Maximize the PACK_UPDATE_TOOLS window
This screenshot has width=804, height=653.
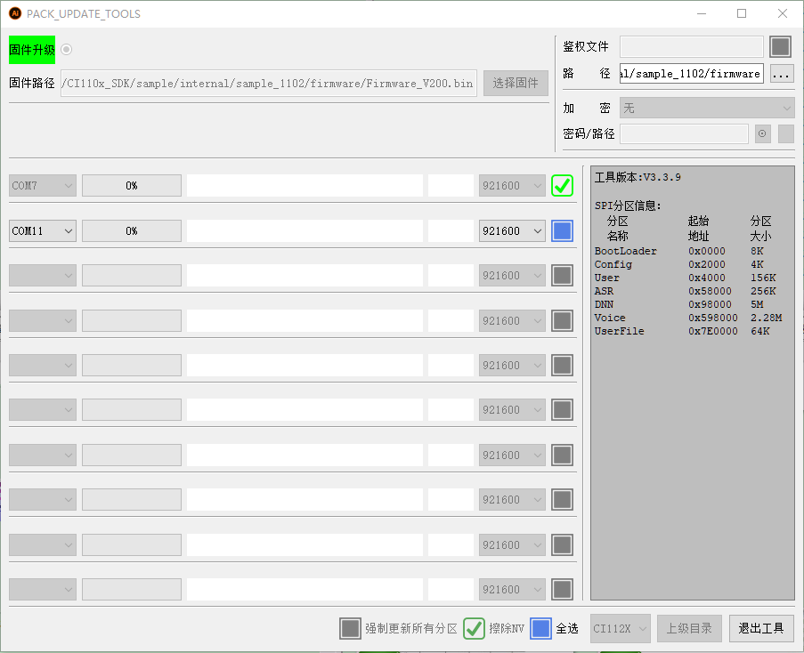742,13
